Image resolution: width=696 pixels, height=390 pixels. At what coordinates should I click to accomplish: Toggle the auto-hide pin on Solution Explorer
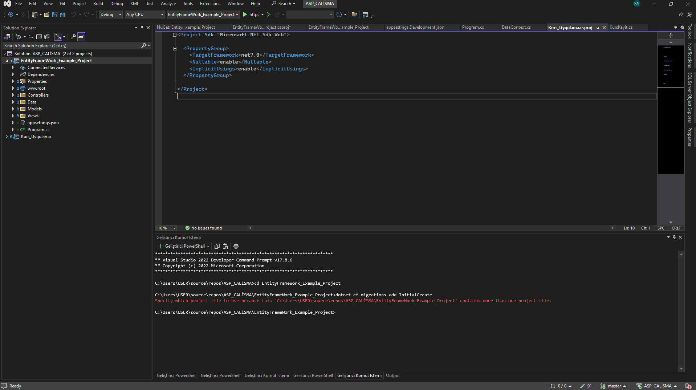[142, 28]
